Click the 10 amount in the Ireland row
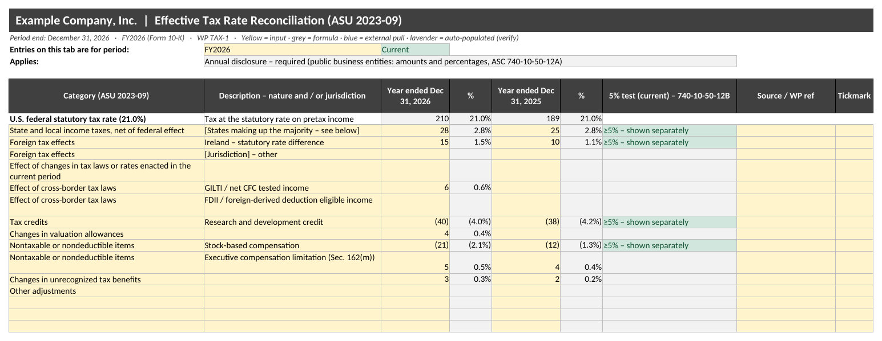Screen dimensions: 882x341 click(526, 142)
